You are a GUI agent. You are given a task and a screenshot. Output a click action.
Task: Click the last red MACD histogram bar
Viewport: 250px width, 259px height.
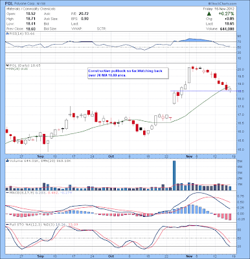[230, 217]
